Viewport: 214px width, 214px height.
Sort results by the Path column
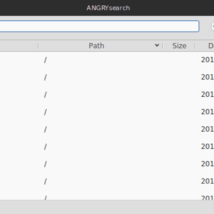[x=96, y=46]
